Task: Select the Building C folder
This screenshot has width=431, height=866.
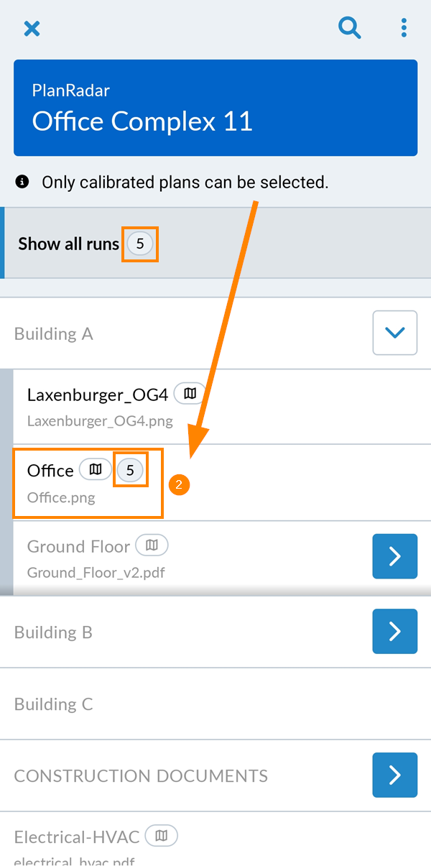Action: click(54, 704)
